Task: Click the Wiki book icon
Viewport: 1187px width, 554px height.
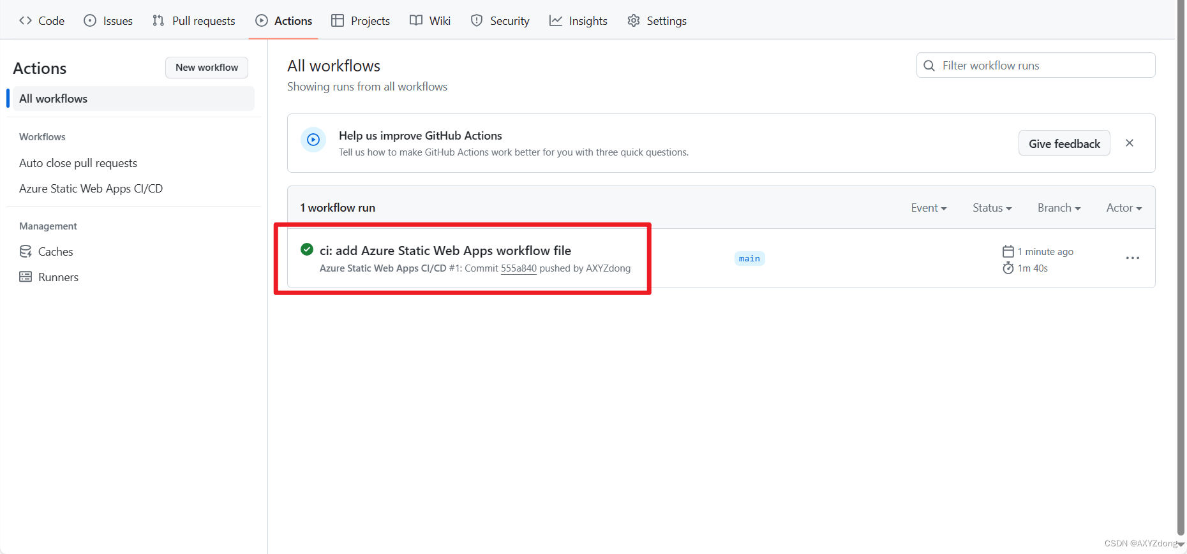Action: (416, 20)
